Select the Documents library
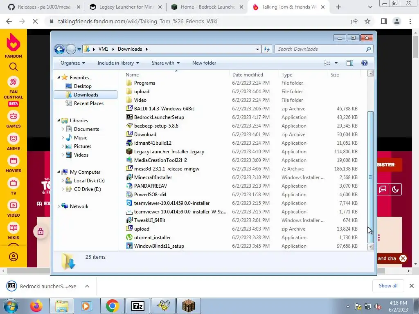The width and height of the screenshot is (419, 314). coord(86,129)
